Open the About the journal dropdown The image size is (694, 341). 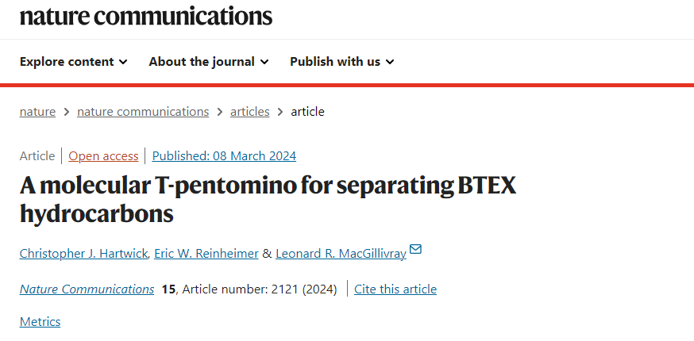coord(209,62)
